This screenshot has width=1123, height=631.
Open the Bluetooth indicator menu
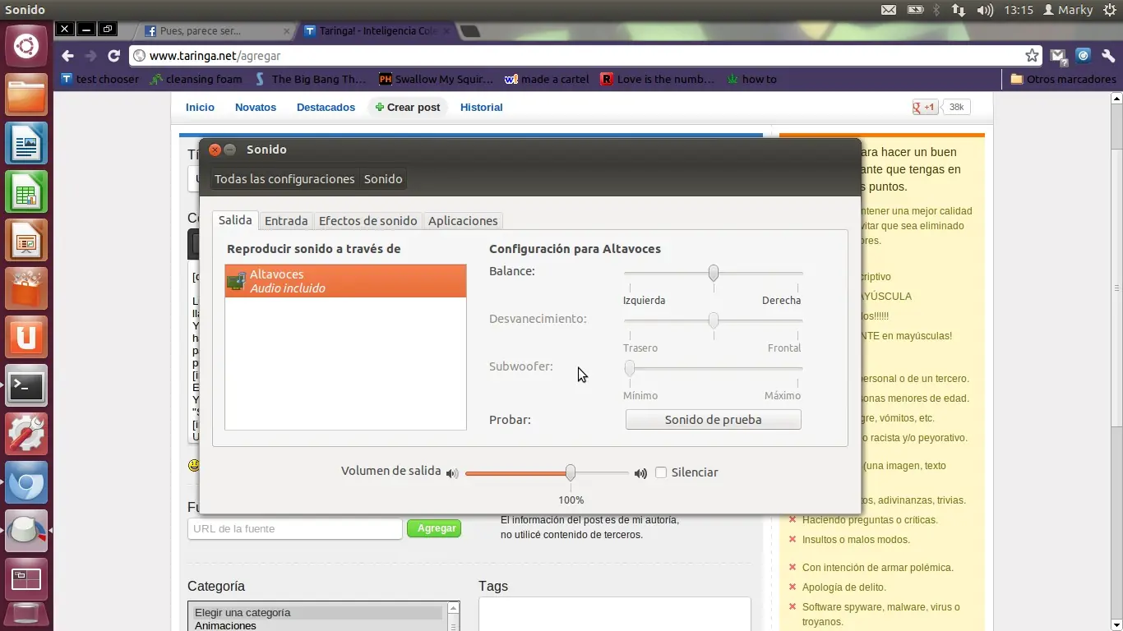pyautogui.click(x=936, y=10)
